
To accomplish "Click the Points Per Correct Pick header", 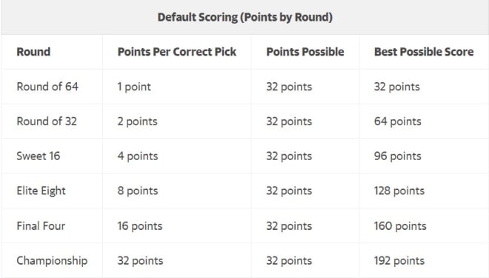I will (177, 52).
